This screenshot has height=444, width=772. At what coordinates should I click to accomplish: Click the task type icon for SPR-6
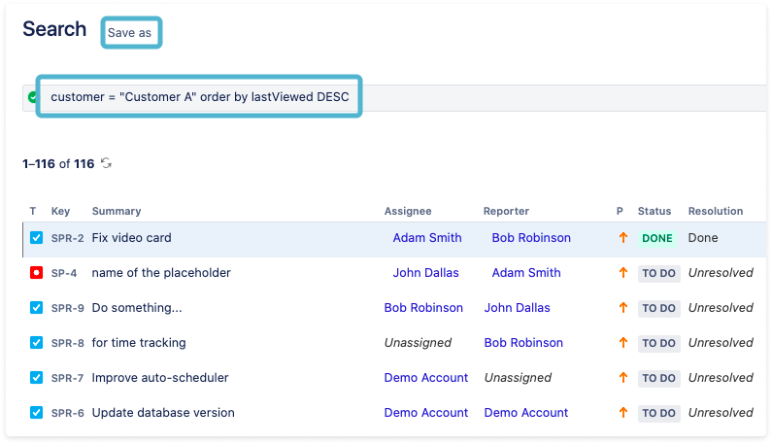point(36,413)
